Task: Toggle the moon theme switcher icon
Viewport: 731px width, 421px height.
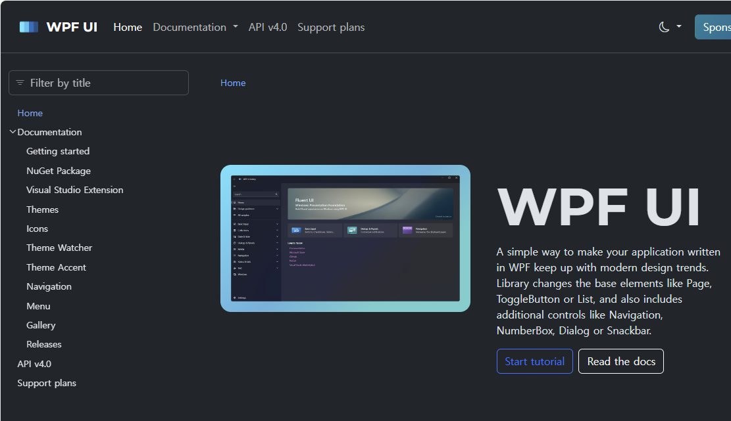Action: click(x=664, y=27)
